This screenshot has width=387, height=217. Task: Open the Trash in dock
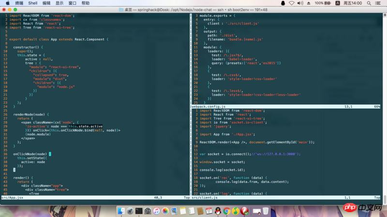[x=266, y=211]
